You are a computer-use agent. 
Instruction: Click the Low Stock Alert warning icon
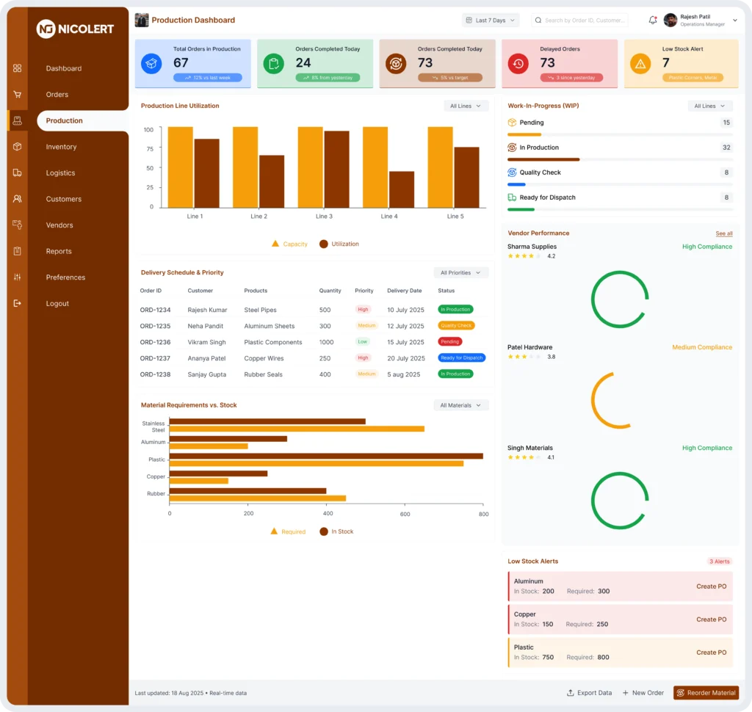[x=640, y=64]
